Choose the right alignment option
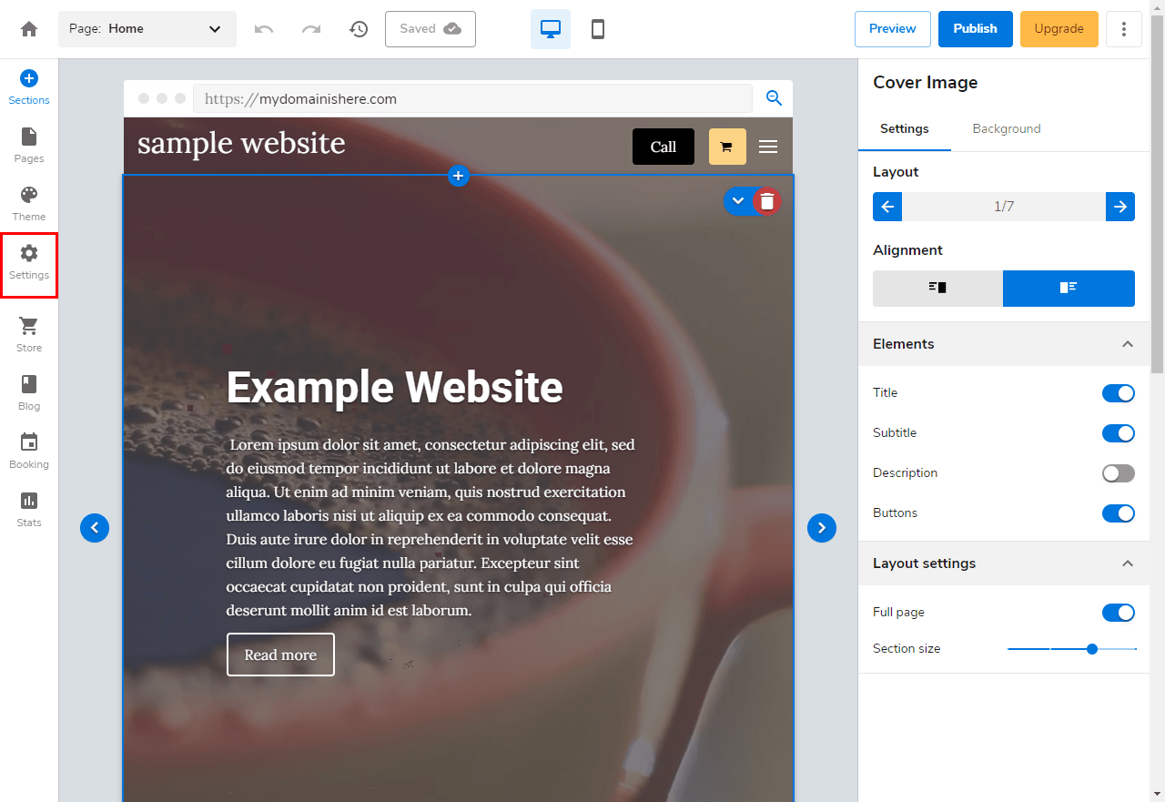This screenshot has height=802, width=1165. coord(1069,288)
